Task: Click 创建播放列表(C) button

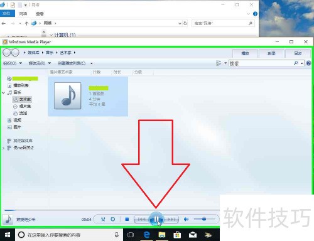Action: 72,63
